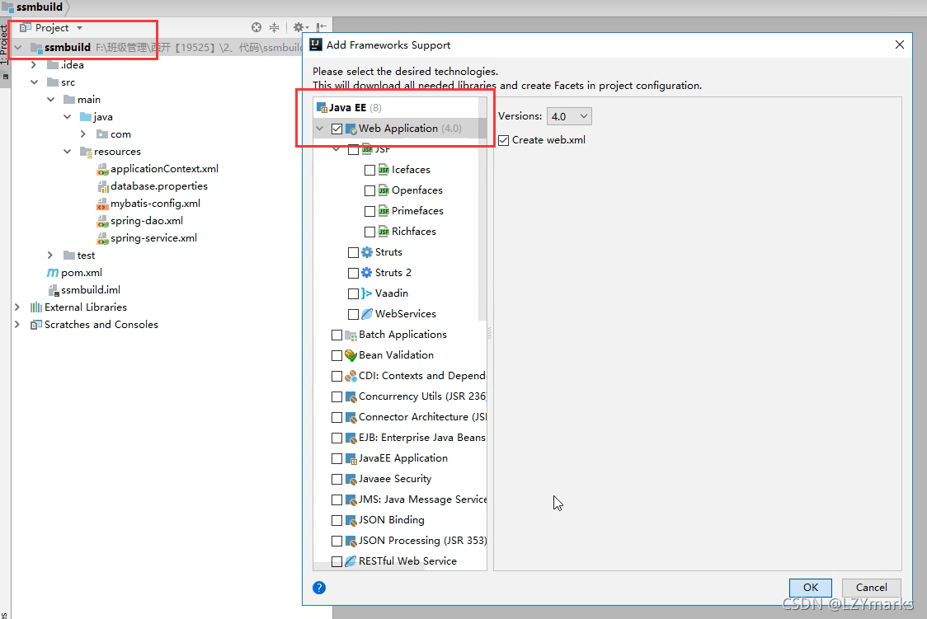Hide the Project panel with hide icon
Image resolution: width=927 pixels, height=619 pixels.
(321, 27)
